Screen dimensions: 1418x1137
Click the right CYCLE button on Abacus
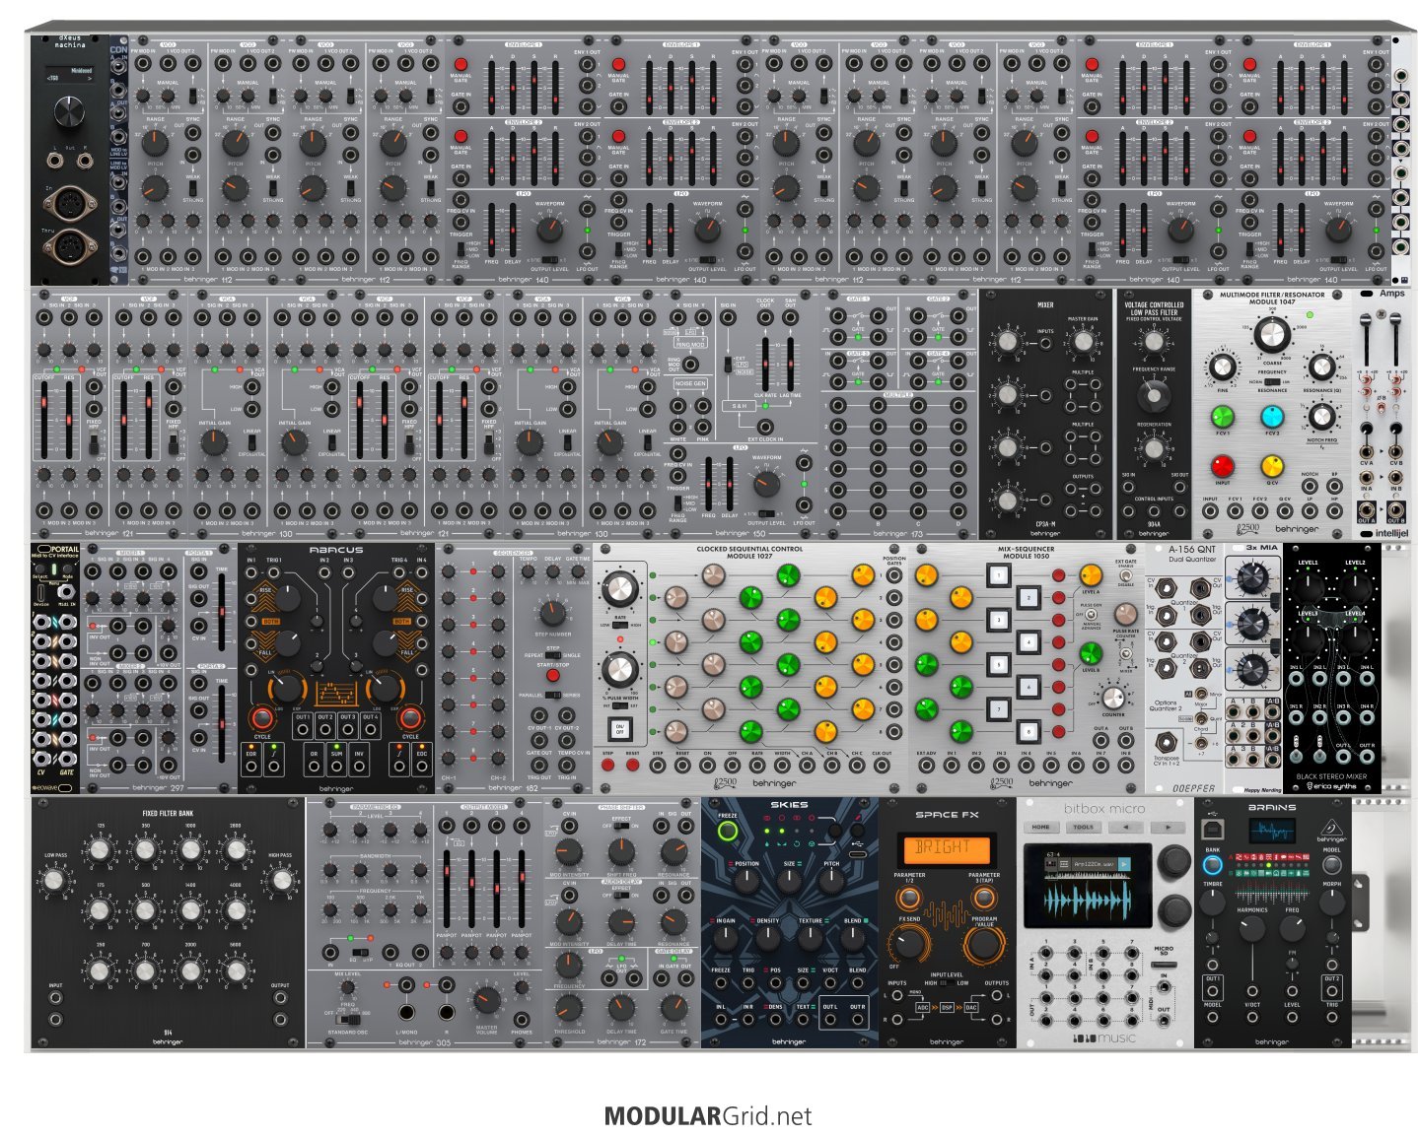click(410, 718)
